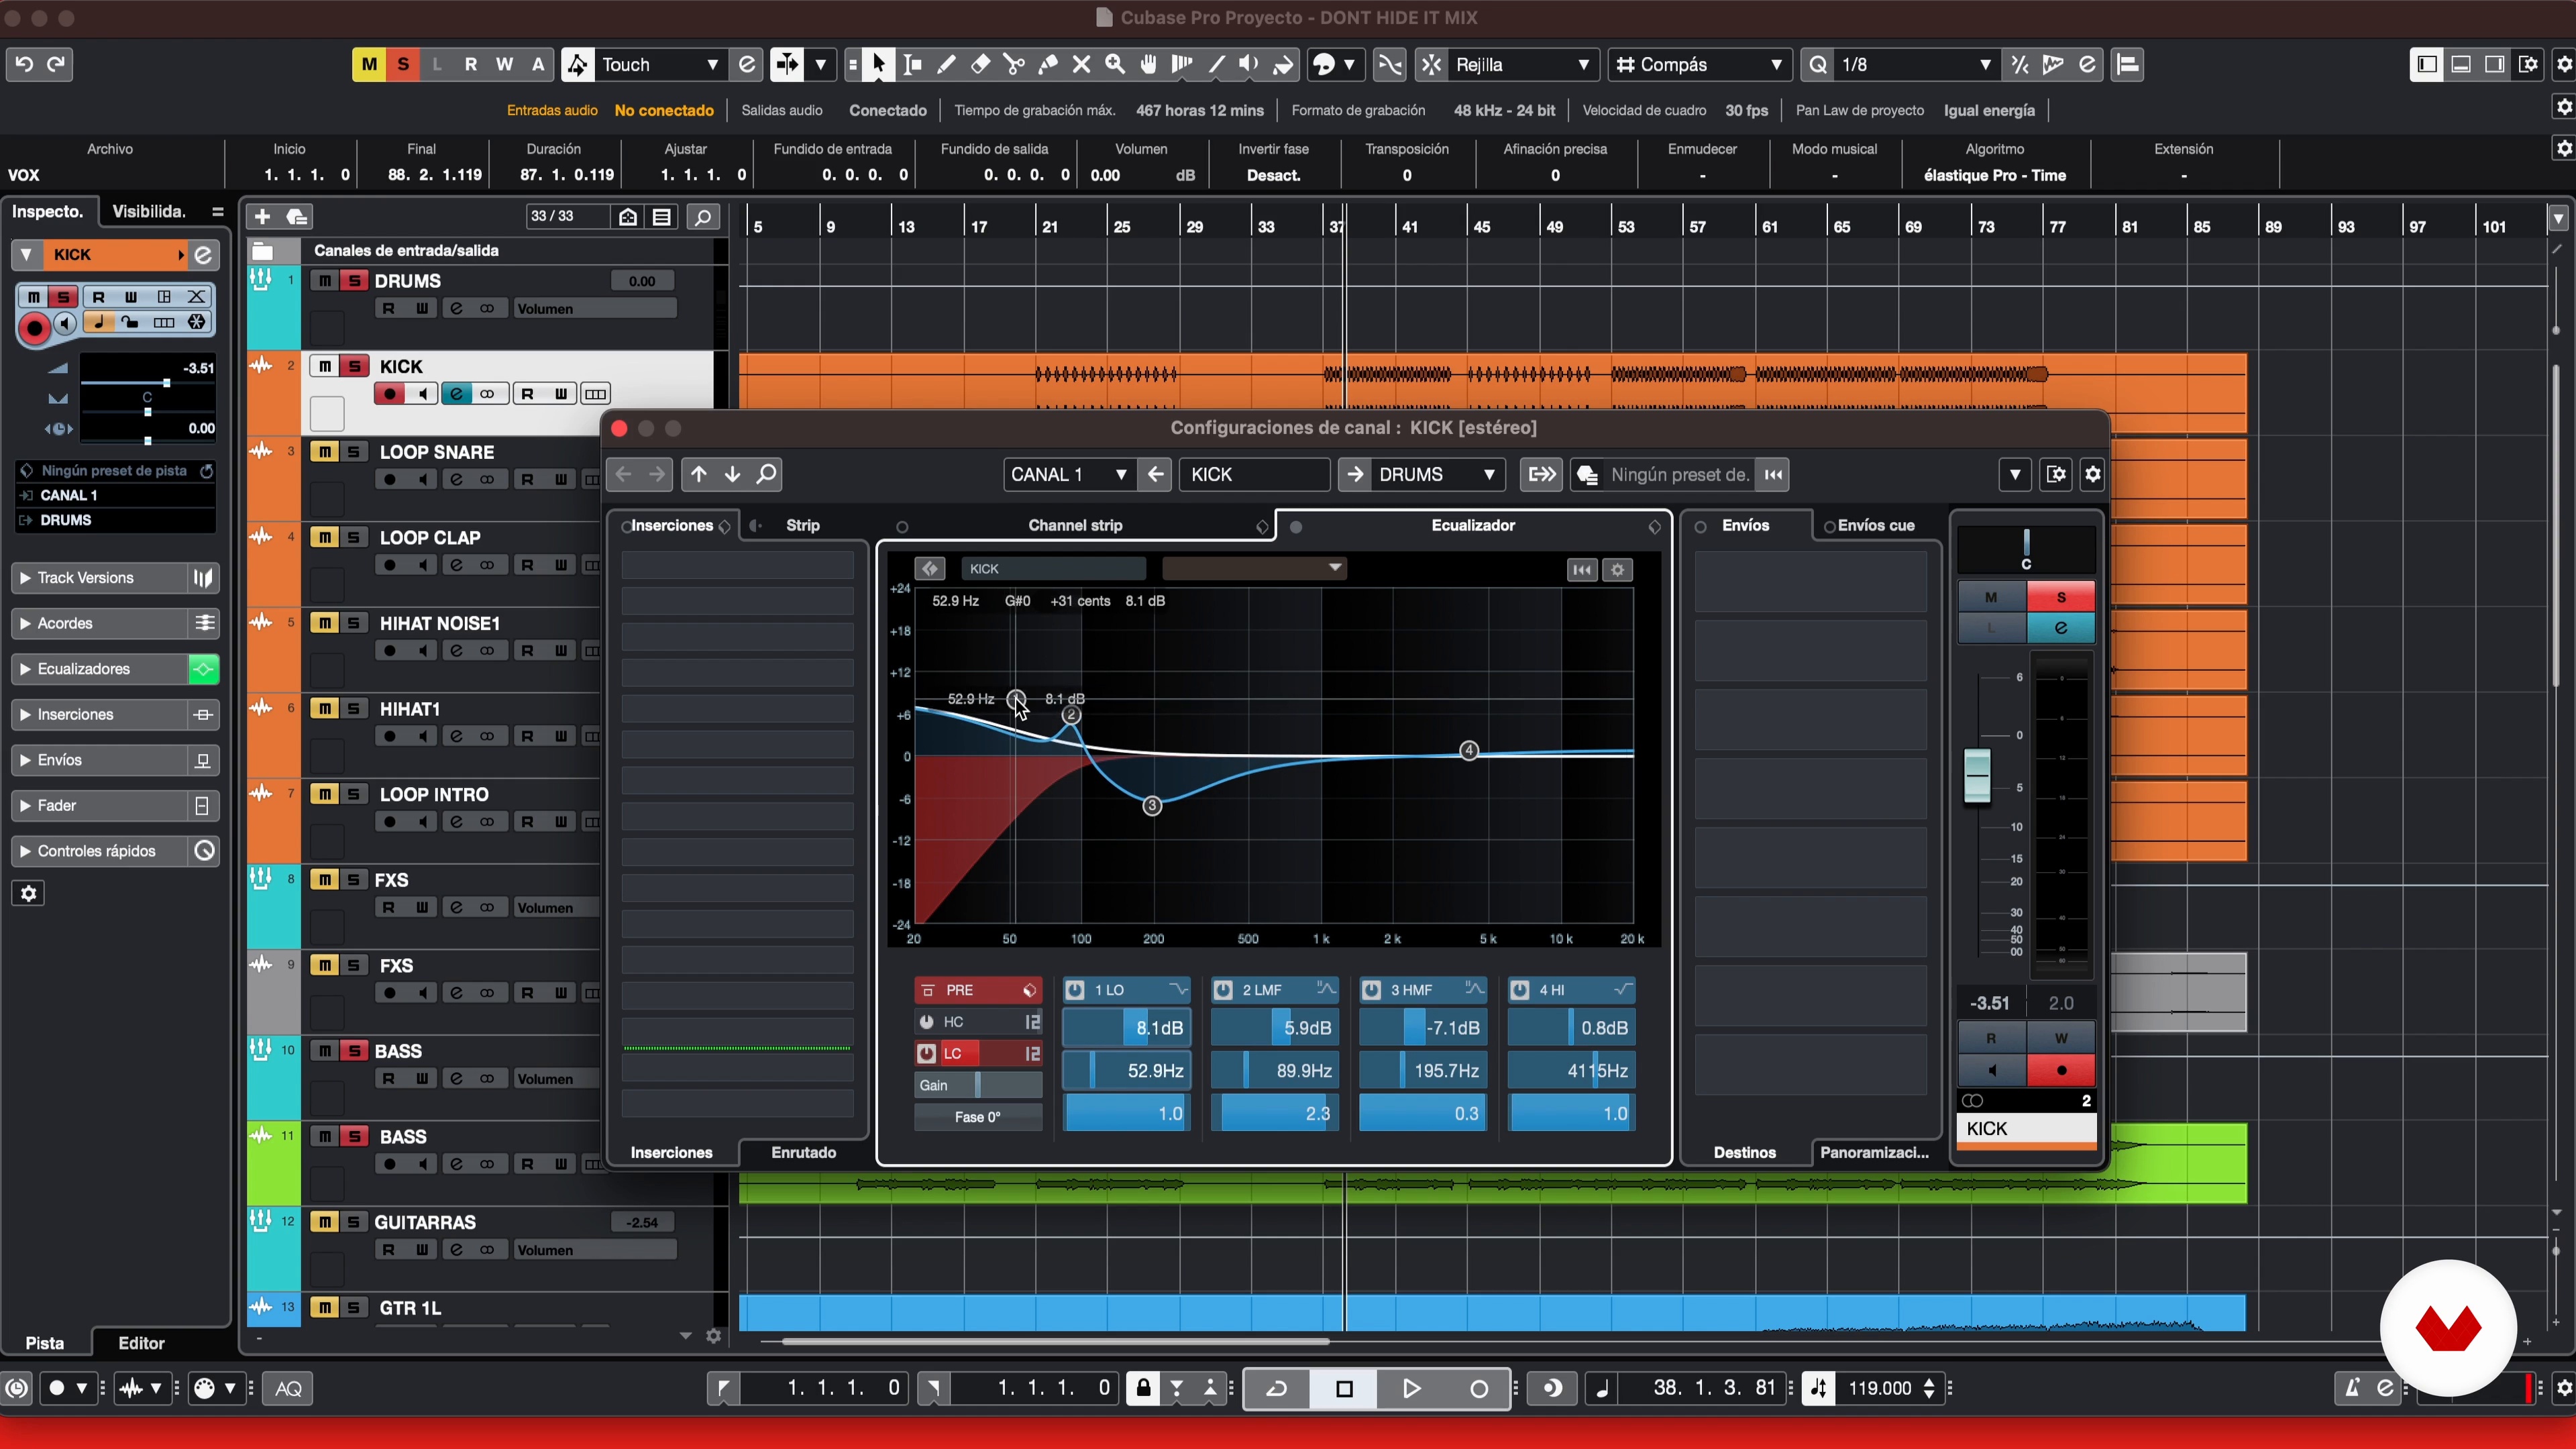Click the Record transport button
Viewport: 2576px width, 1449px height.
click(1479, 1388)
